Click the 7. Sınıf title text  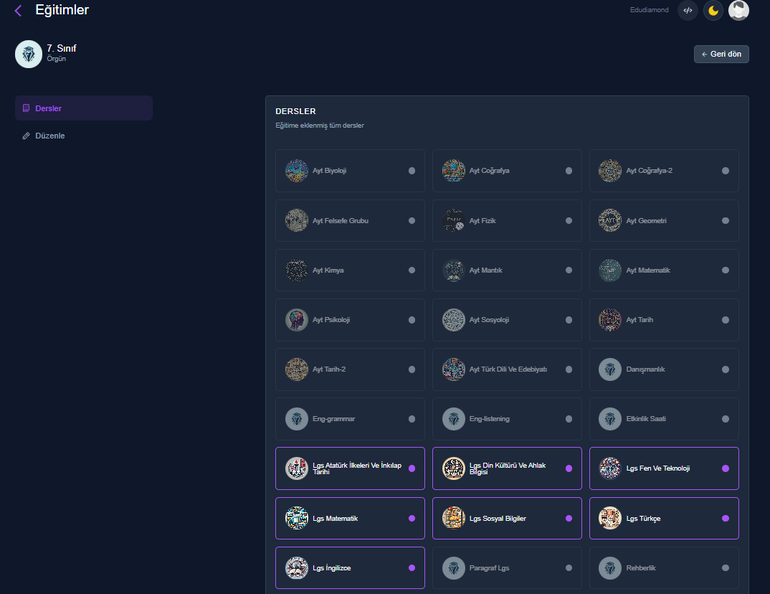coord(62,48)
